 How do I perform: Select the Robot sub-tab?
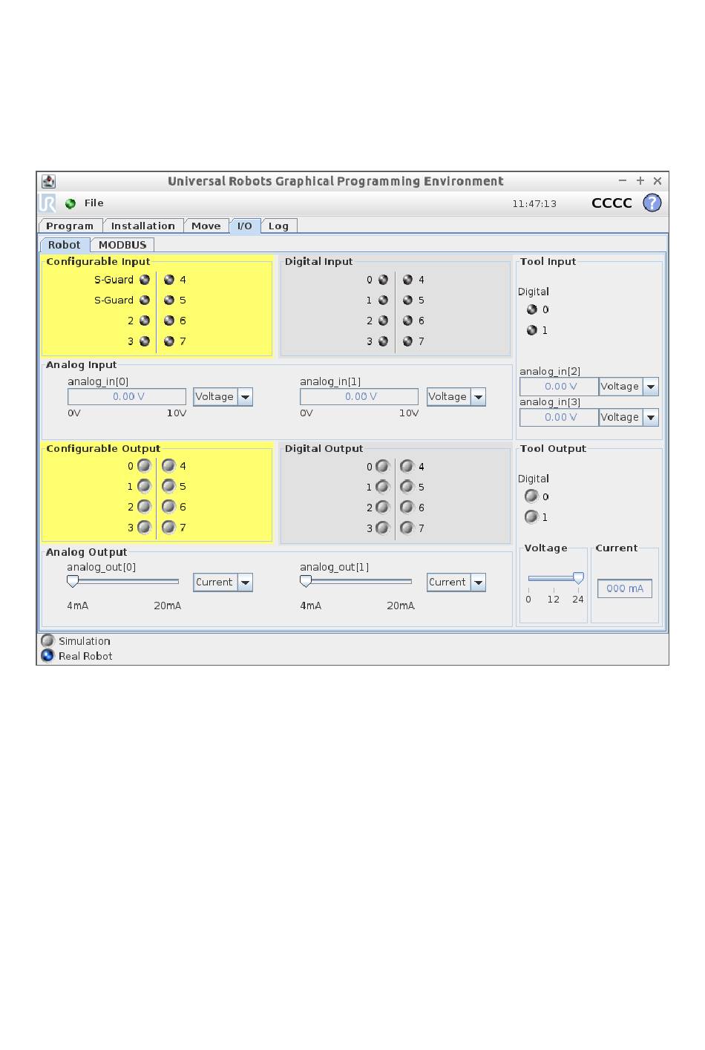point(65,245)
